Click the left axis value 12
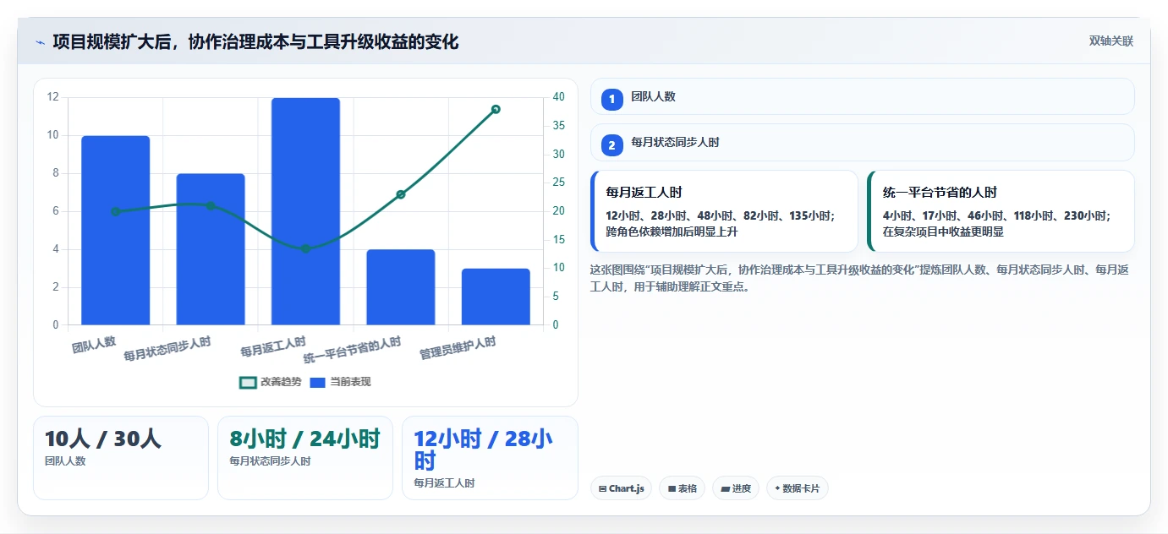This screenshot has width=1168, height=534. [53, 97]
